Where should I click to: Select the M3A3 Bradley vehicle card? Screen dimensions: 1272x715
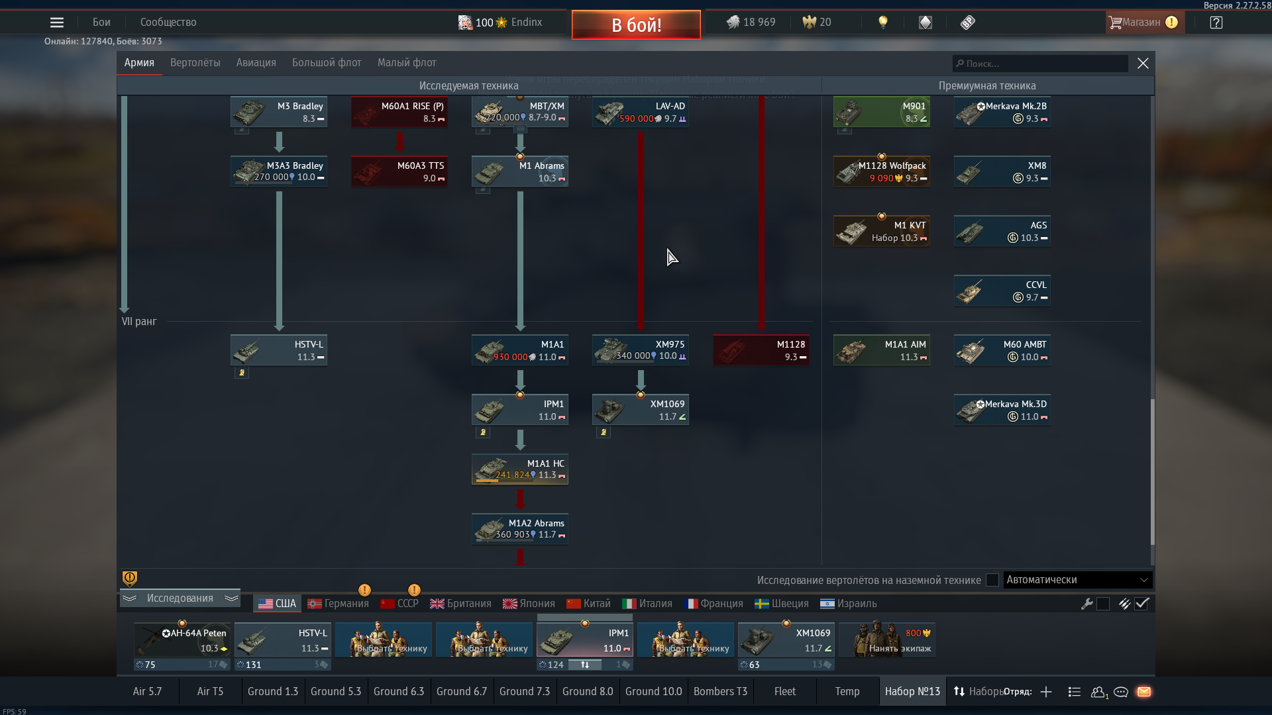click(x=279, y=171)
